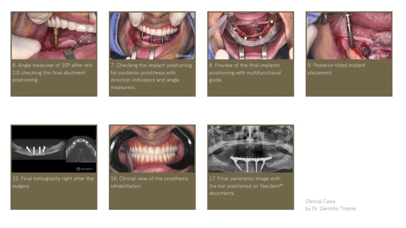Open the angle measurer of 30° photo
This screenshot has height=228, width=406.
[x=54, y=36]
